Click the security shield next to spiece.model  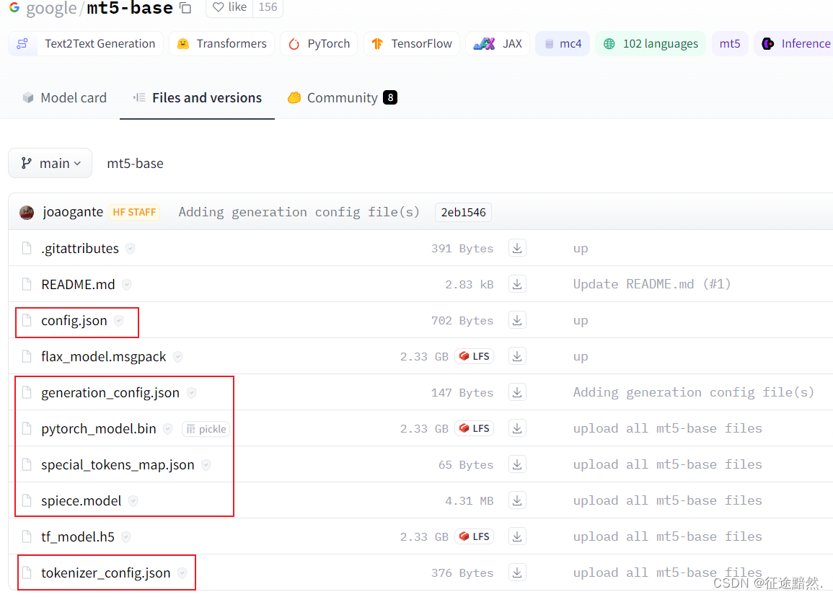coord(133,501)
